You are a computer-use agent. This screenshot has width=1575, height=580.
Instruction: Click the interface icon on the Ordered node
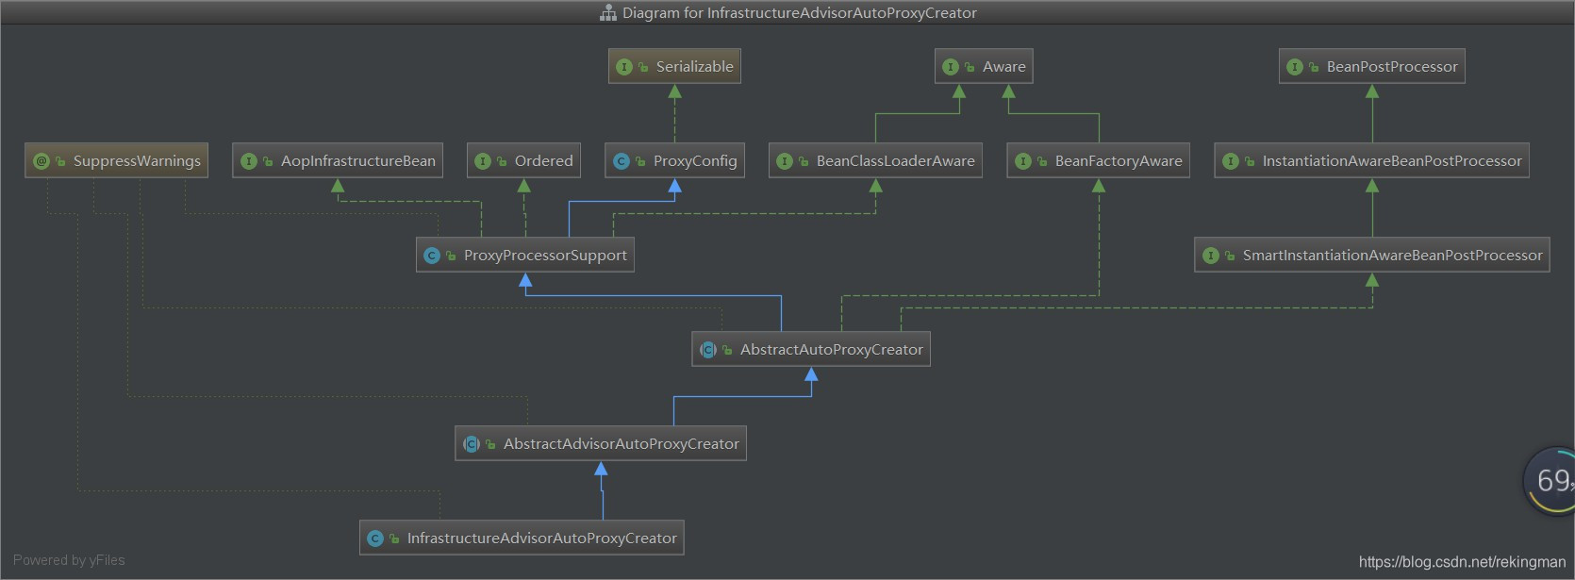point(482,161)
